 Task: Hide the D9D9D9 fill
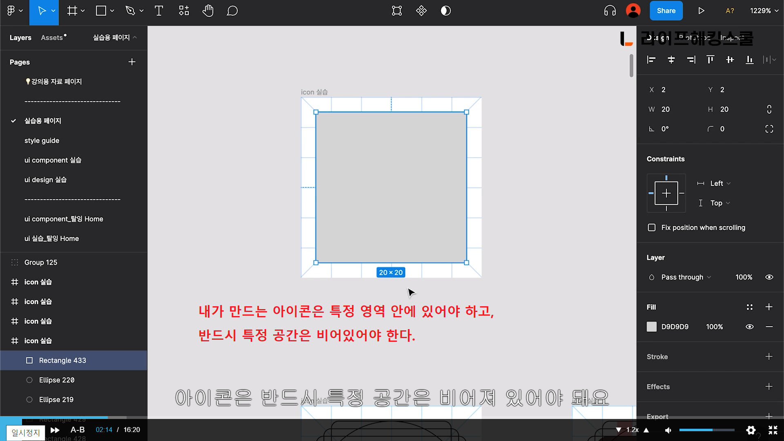(750, 327)
